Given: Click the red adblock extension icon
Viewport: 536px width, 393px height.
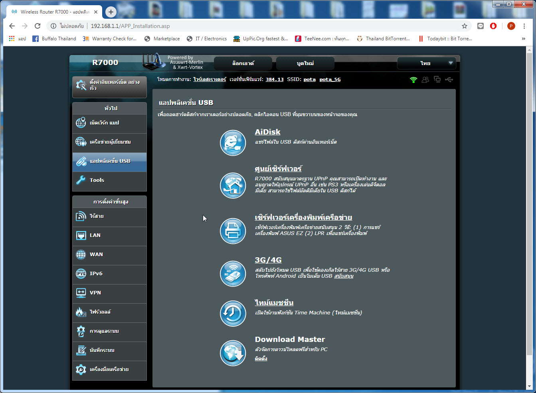Looking at the screenshot, I should point(493,26).
